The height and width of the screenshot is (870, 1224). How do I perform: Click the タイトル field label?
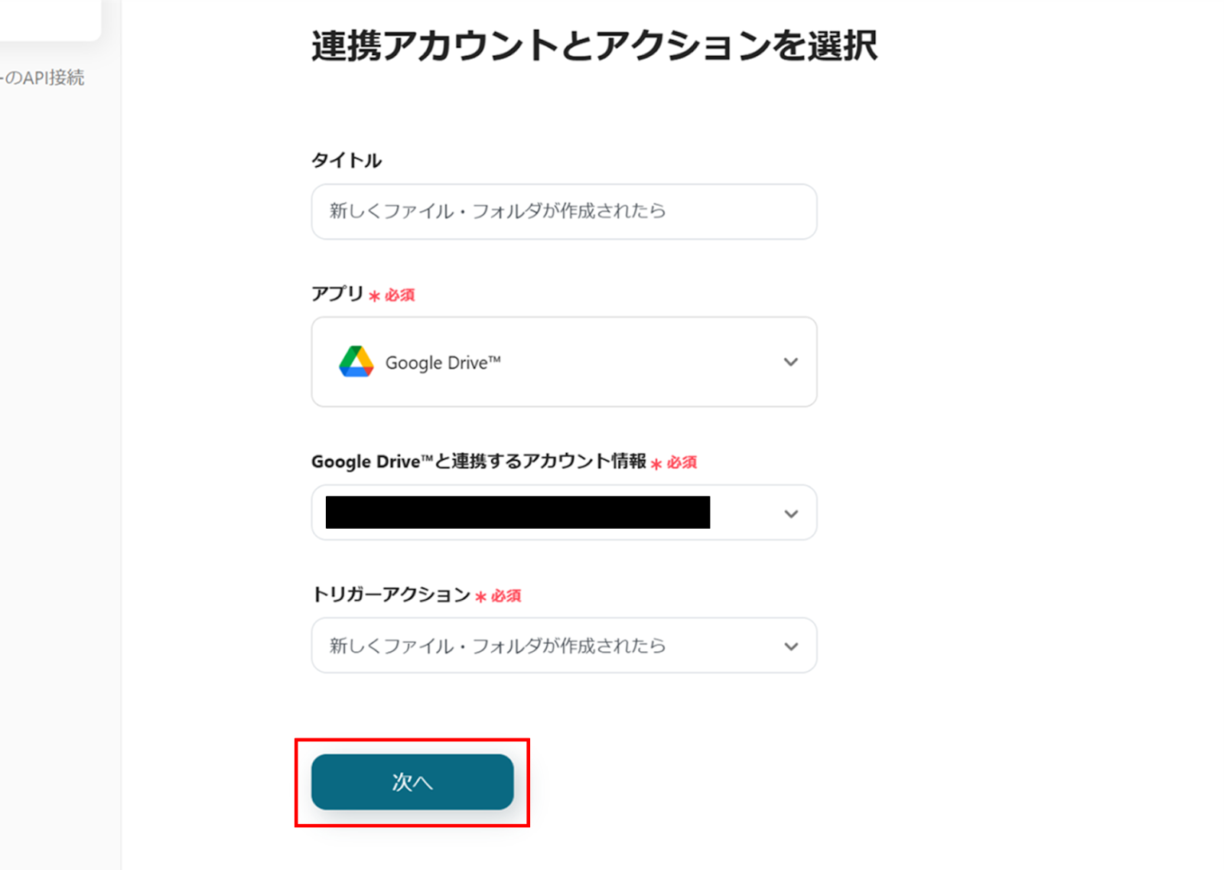[x=347, y=161]
